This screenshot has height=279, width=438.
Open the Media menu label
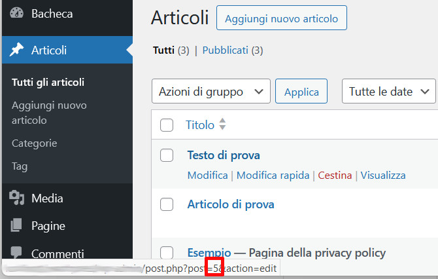(x=47, y=198)
